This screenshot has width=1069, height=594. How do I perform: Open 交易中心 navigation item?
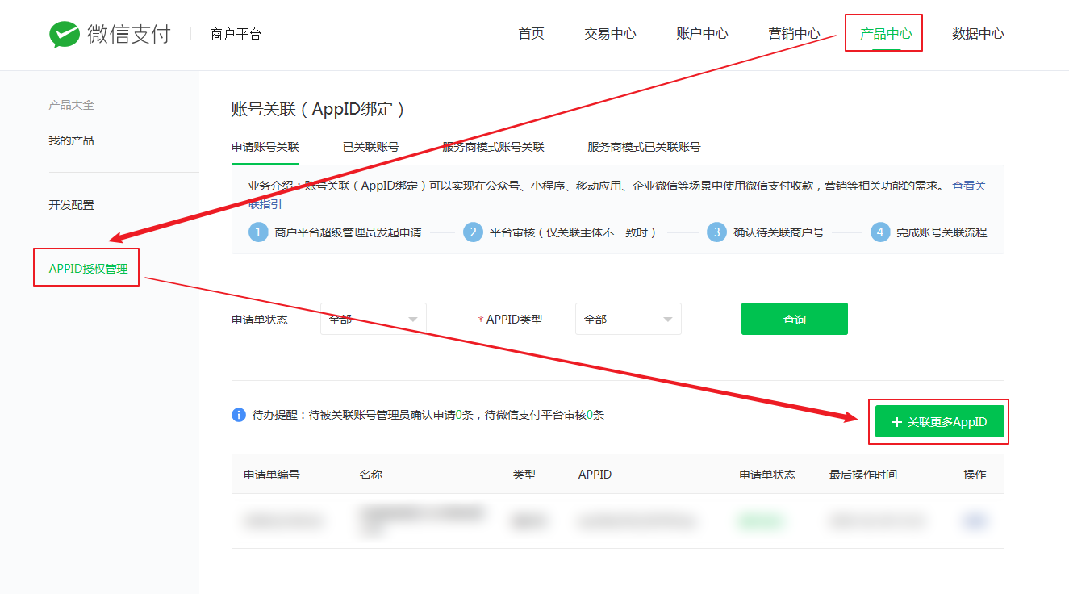point(610,34)
